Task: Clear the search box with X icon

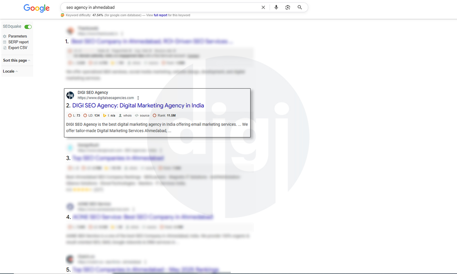Action: point(263,7)
